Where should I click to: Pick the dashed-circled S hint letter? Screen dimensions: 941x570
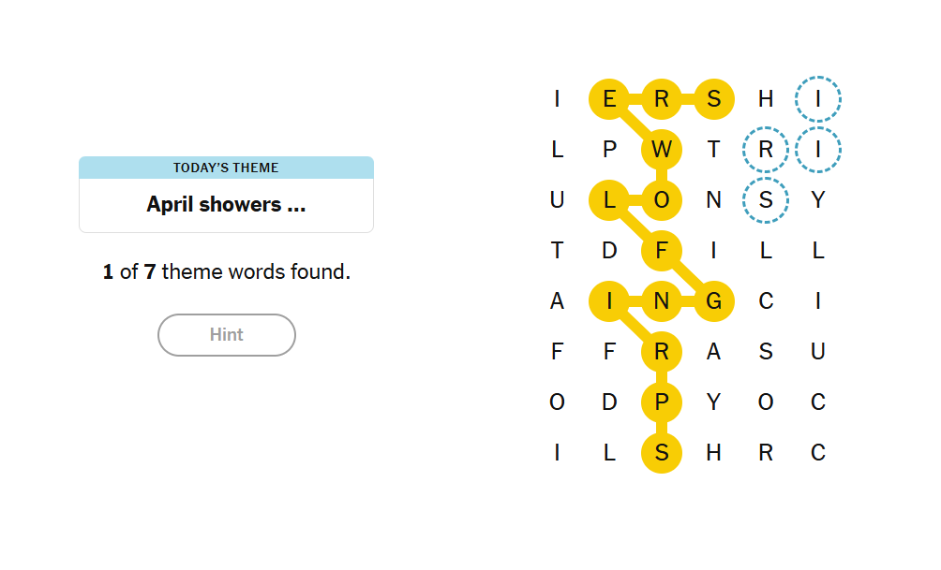tap(766, 200)
